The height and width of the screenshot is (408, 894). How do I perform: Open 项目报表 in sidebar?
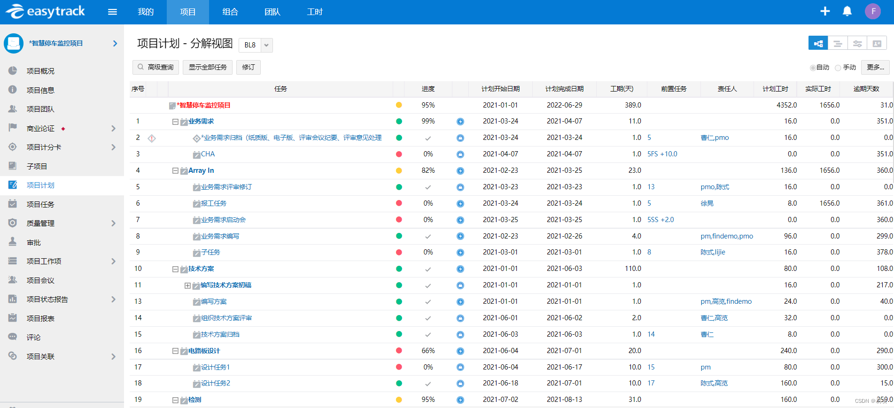click(62, 318)
